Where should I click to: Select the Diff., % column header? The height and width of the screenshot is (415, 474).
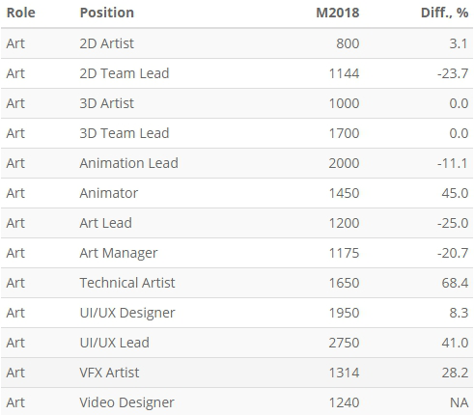[x=444, y=13]
